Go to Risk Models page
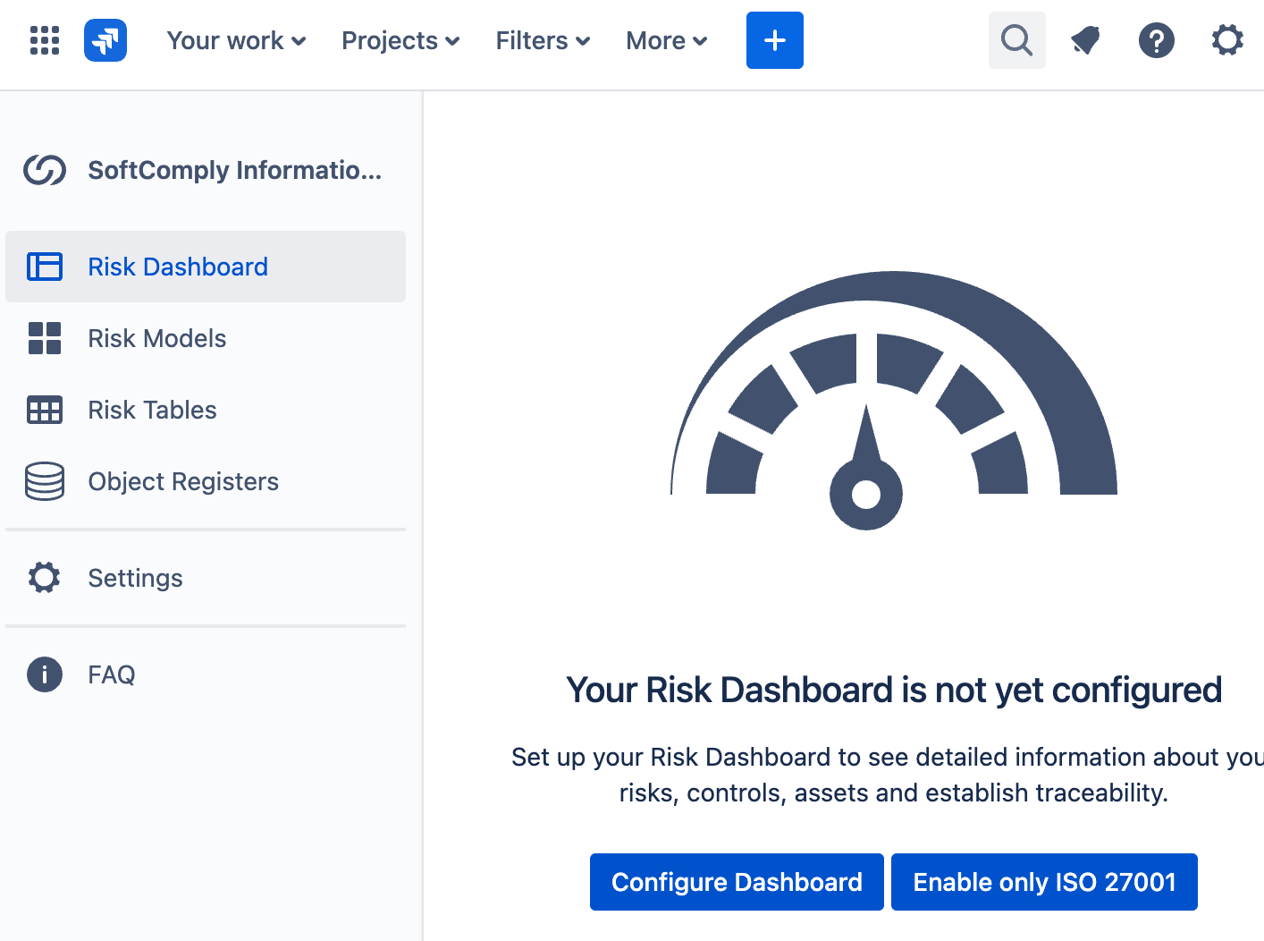Image resolution: width=1264 pixels, height=941 pixels. [x=206, y=338]
